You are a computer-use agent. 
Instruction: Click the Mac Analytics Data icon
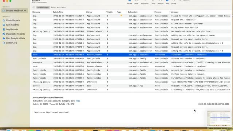pos(4,38)
